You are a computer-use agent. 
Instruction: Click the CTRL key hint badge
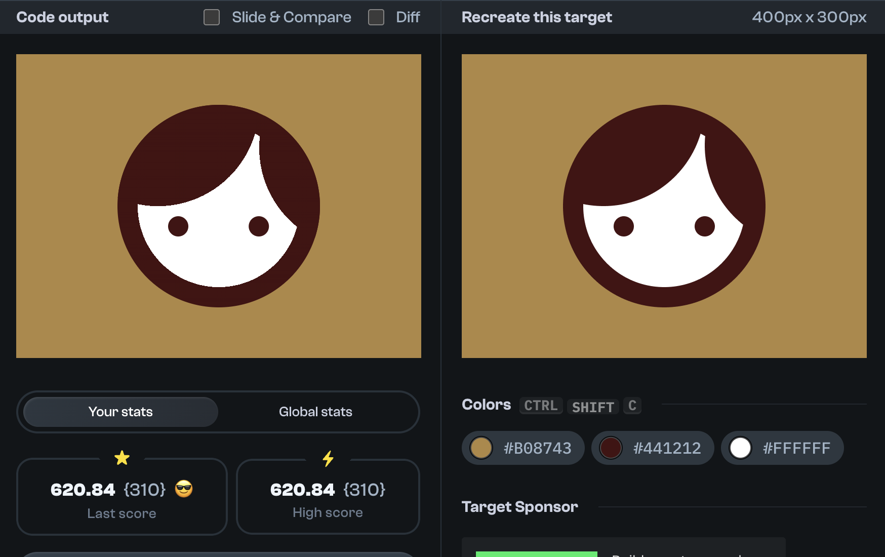(x=541, y=406)
